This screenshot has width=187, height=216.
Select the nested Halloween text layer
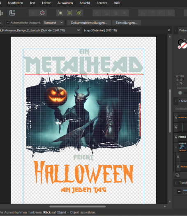(x=182, y=167)
